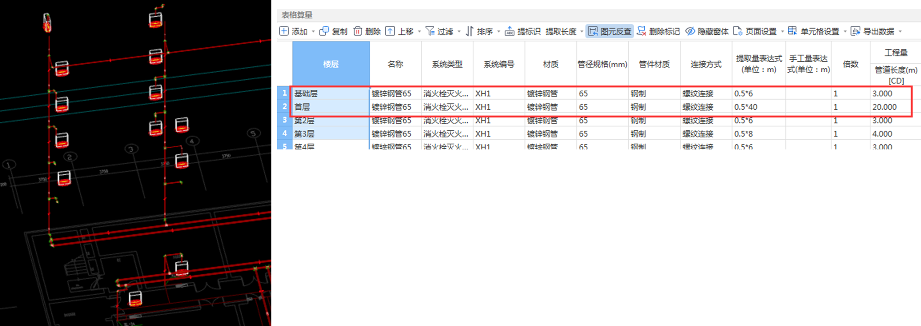
Task: Open the 导出数据 dropdown arrow
Action: point(900,32)
